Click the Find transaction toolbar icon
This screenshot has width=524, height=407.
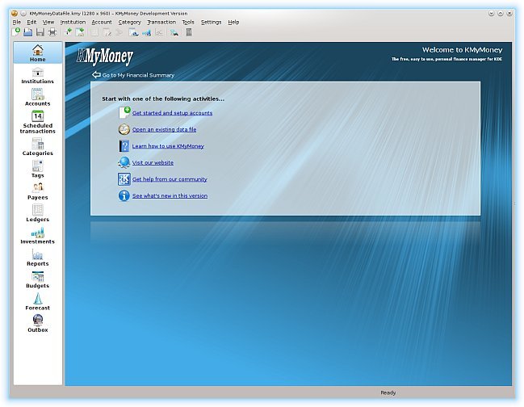(174, 32)
